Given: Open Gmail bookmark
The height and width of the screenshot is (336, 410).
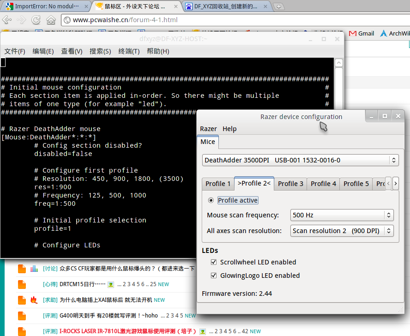Looking at the screenshot, I should (362, 34).
